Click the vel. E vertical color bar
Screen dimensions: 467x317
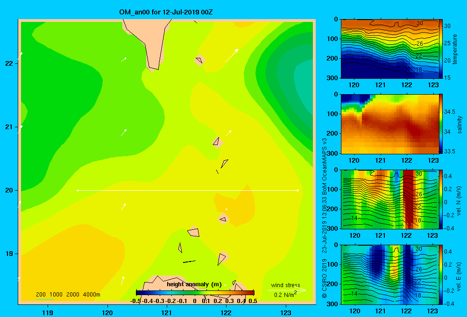click(441, 274)
